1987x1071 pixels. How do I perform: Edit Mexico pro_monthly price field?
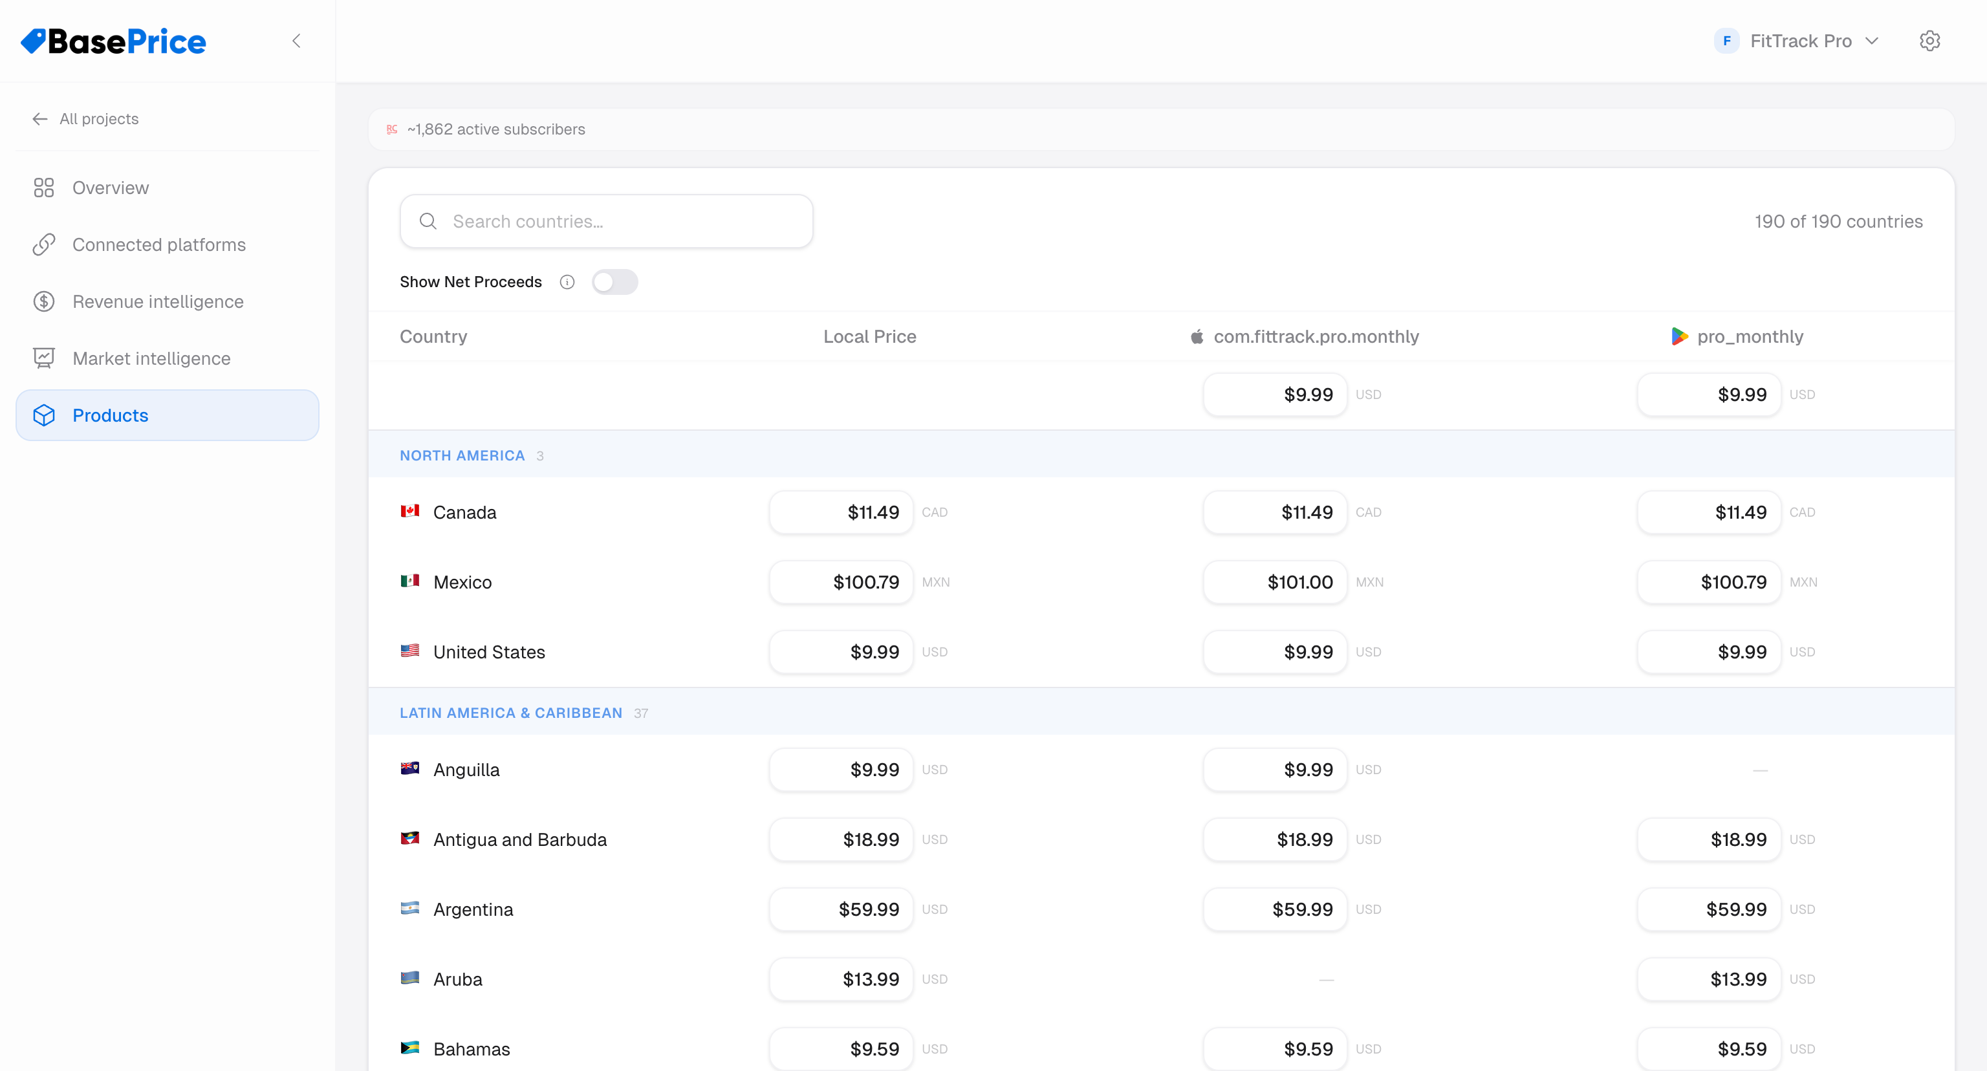pos(1708,582)
